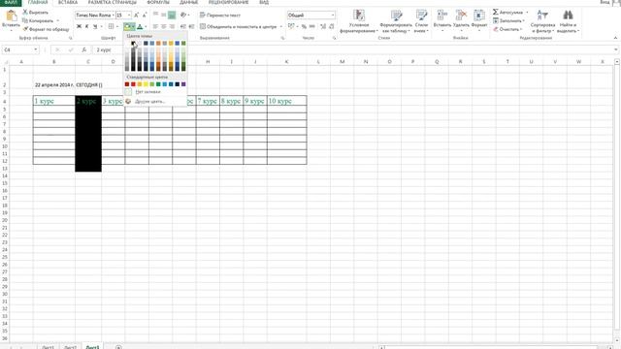This screenshot has height=349, width=621.
Task: Pick the black theme color swatch
Action: click(133, 44)
